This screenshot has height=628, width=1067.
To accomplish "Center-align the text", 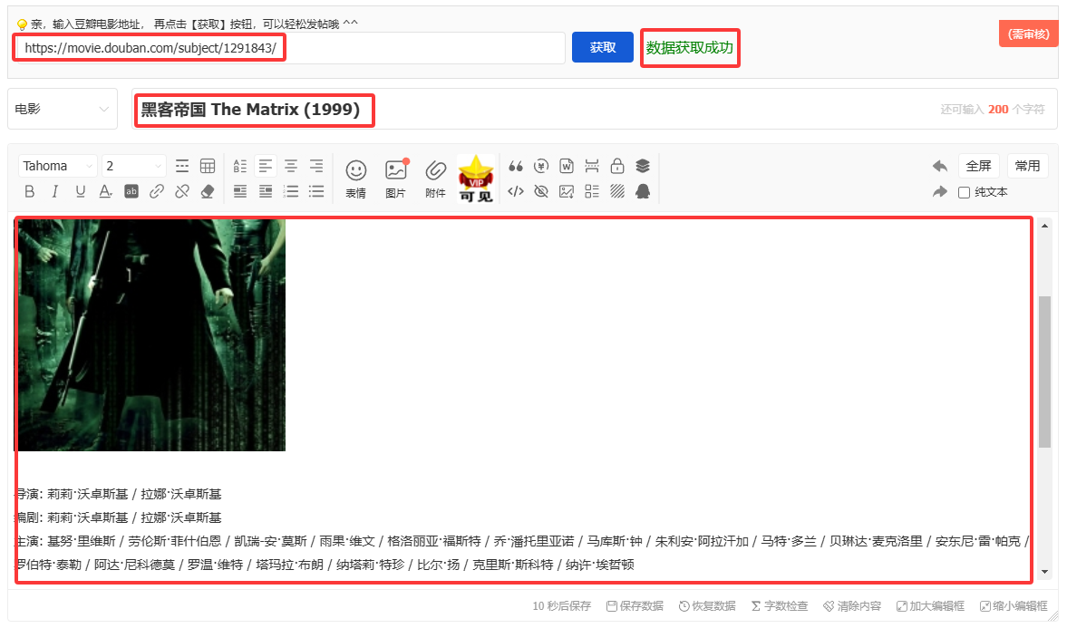I will tap(291, 166).
